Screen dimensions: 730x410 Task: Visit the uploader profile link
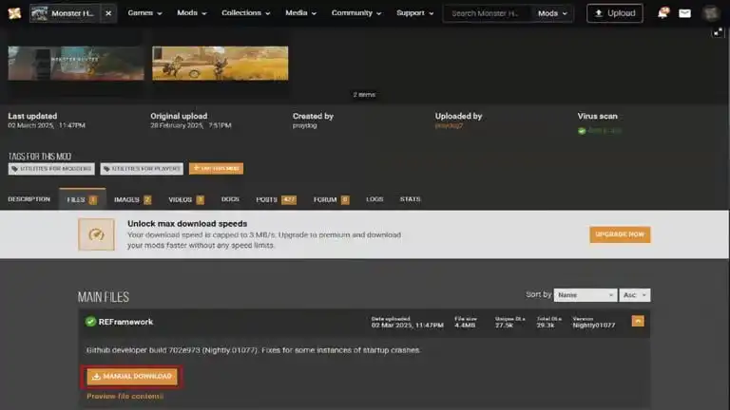449,125
